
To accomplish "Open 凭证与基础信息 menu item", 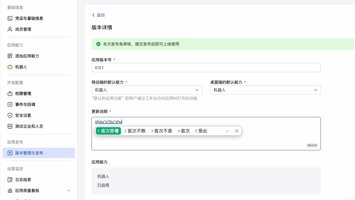I will (29, 18).
